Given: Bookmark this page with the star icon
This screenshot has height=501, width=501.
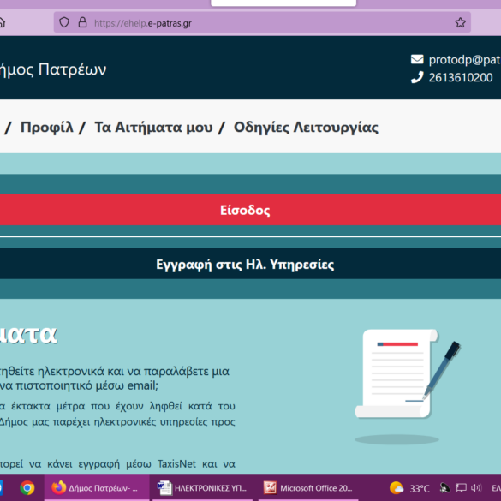Looking at the screenshot, I should [x=460, y=22].
